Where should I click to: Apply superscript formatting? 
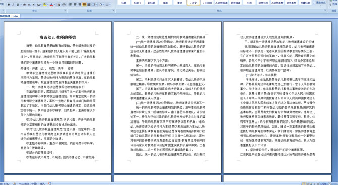pos(34,5)
